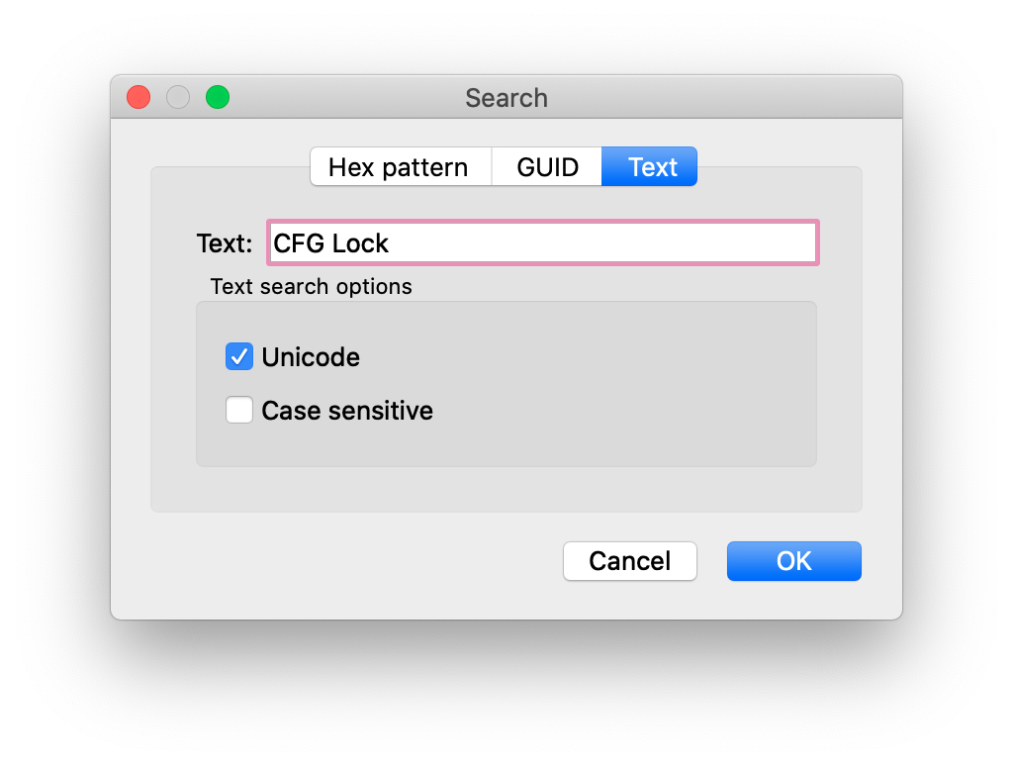The width and height of the screenshot is (1013, 766).
Task: Click the end of the Text input field
Action: pos(801,242)
